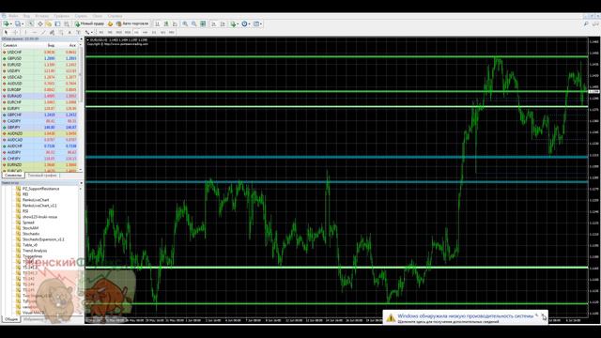
Task: Open the Profiles toolbar icon
Action: coord(17,23)
